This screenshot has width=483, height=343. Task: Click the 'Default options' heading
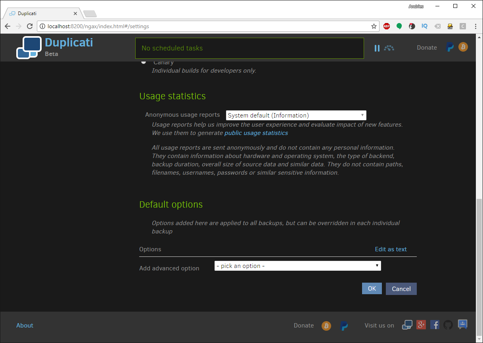171,204
